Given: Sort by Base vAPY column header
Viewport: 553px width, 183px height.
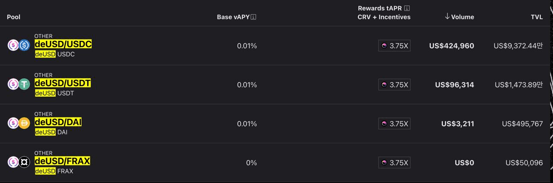Looking at the screenshot, I should point(233,17).
